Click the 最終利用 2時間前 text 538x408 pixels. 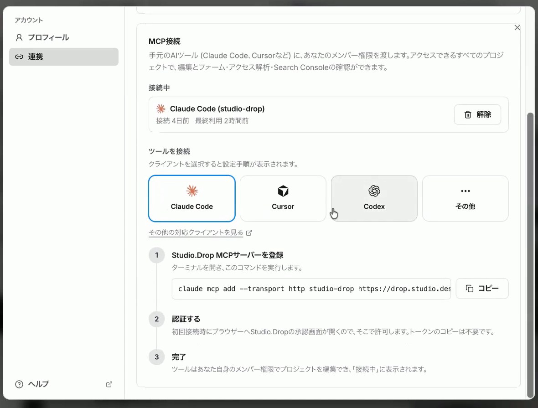(x=222, y=121)
